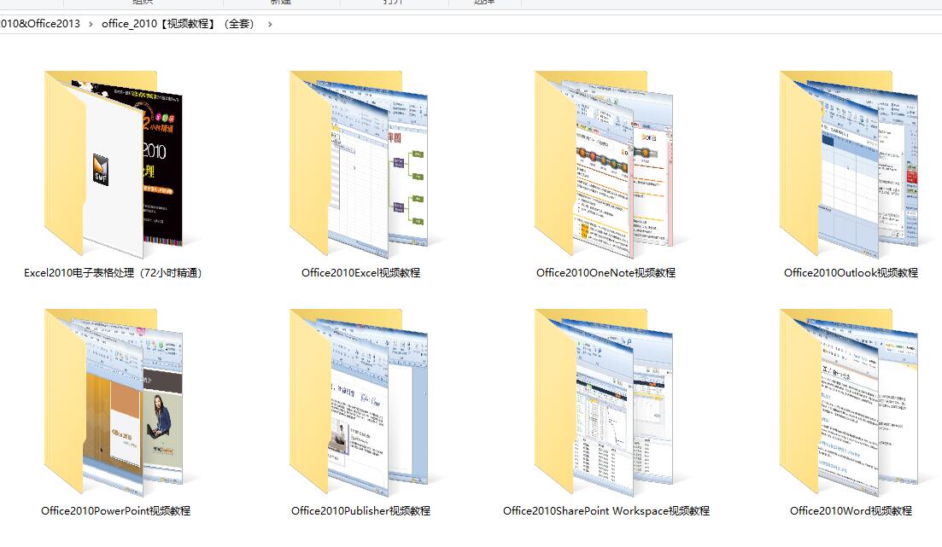Open the Office2010Word视频教程 folder icon
This screenshot has width=942, height=547.
pos(850,402)
